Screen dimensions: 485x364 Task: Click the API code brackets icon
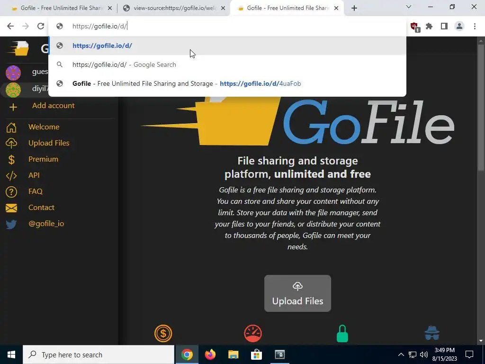[11, 175]
